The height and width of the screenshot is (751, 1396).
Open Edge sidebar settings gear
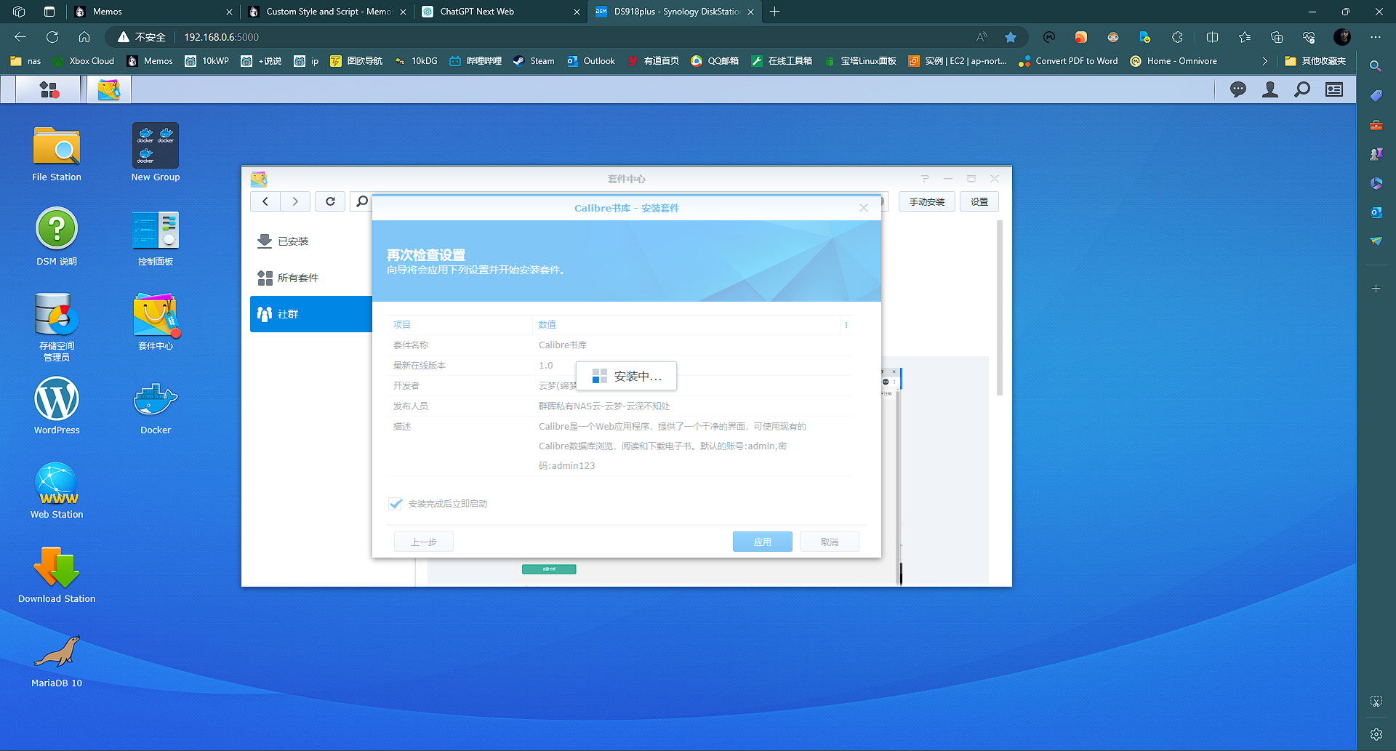(x=1376, y=734)
